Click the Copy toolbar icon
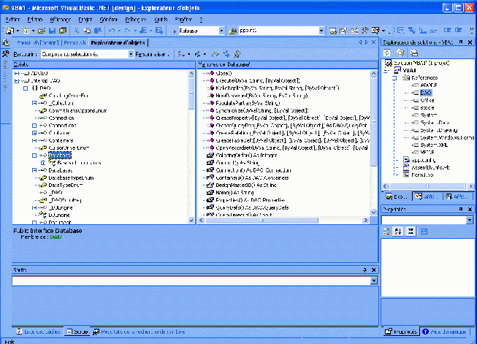 87,31
